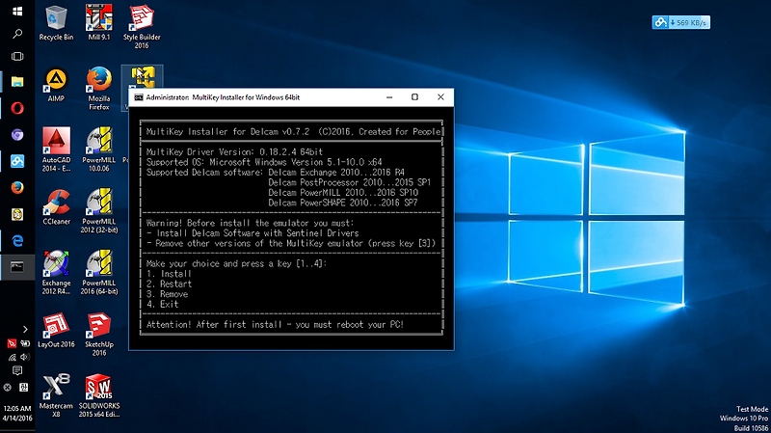Click the '1. Install' line in console

[169, 274]
